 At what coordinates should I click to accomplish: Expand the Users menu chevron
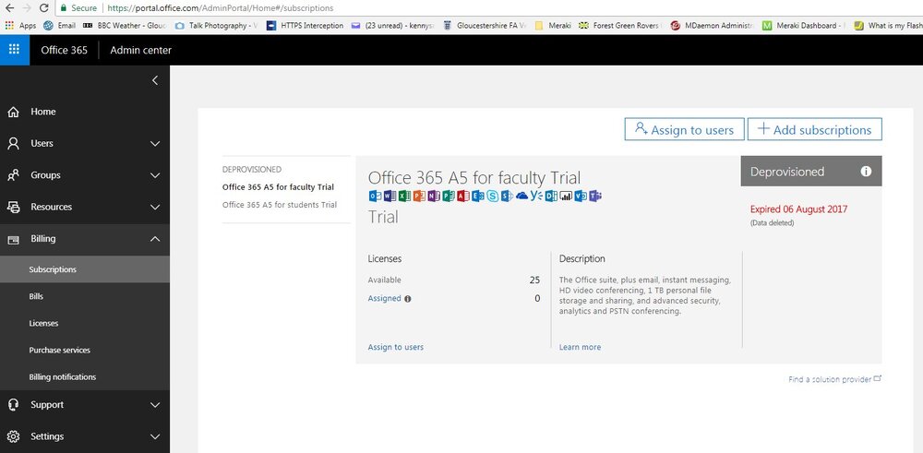pos(155,144)
